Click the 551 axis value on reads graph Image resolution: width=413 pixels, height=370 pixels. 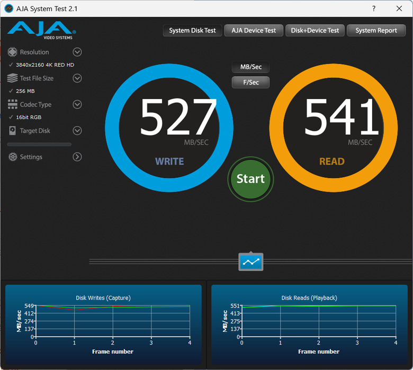(x=235, y=306)
